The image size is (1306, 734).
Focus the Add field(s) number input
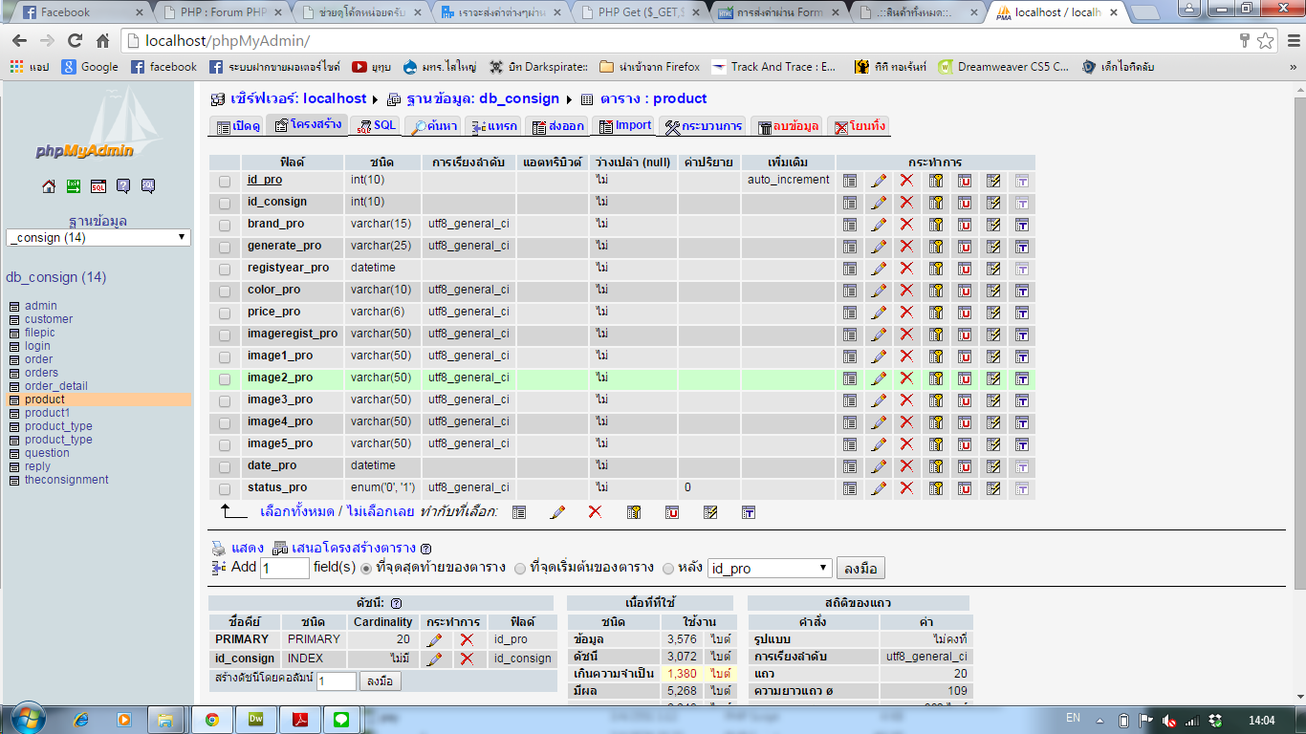pyautogui.click(x=284, y=568)
